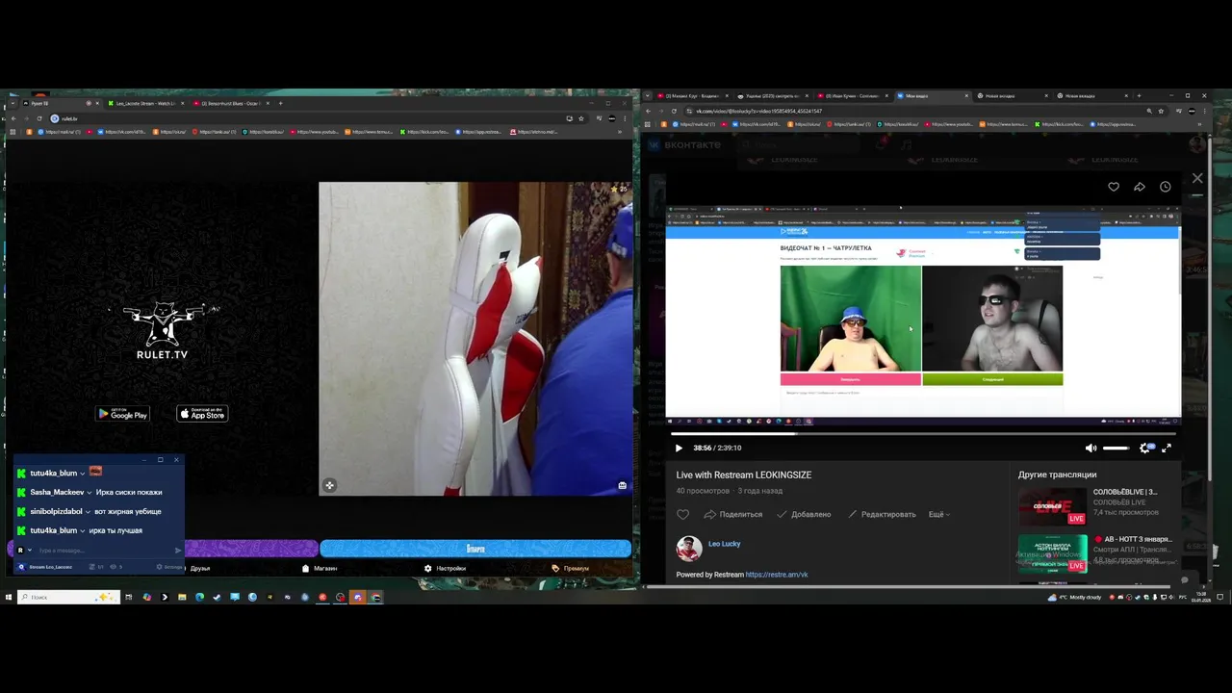Click the Поделиться share button
The width and height of the screenshot is (1232, 693).
(733, 514)
